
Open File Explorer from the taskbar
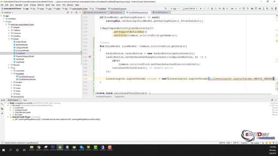pyautogui.click(x=32, y=147)
